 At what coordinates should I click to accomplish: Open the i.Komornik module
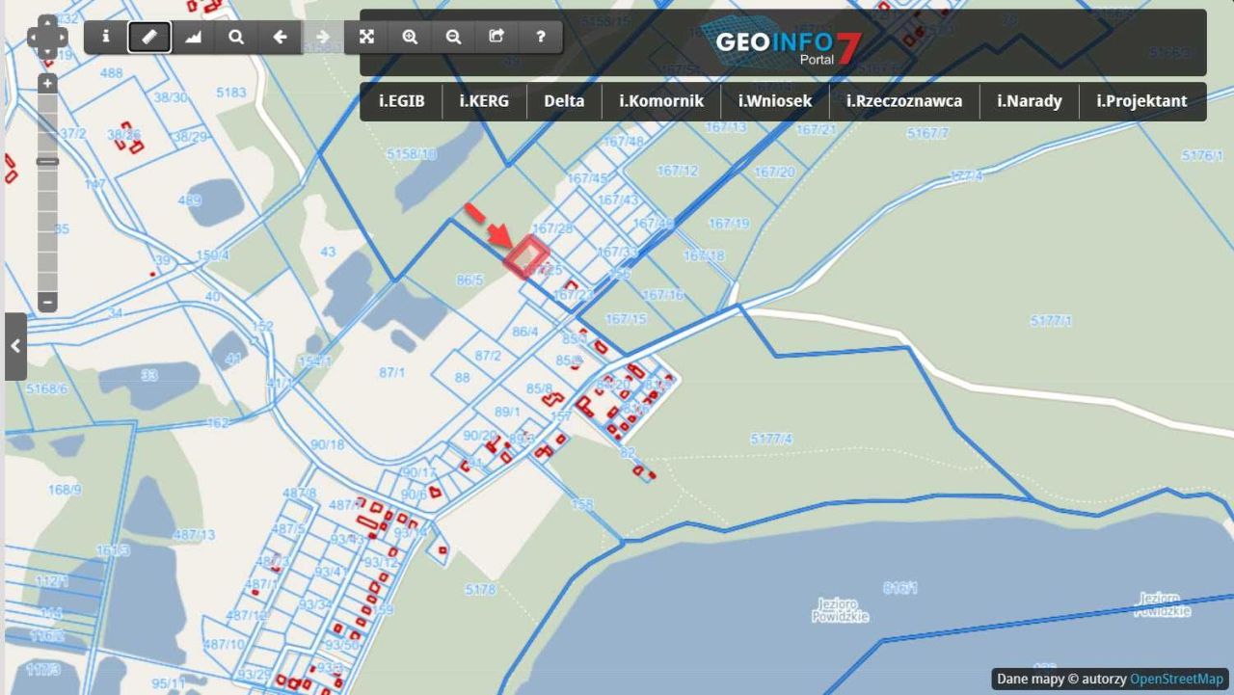click(660, 101)
